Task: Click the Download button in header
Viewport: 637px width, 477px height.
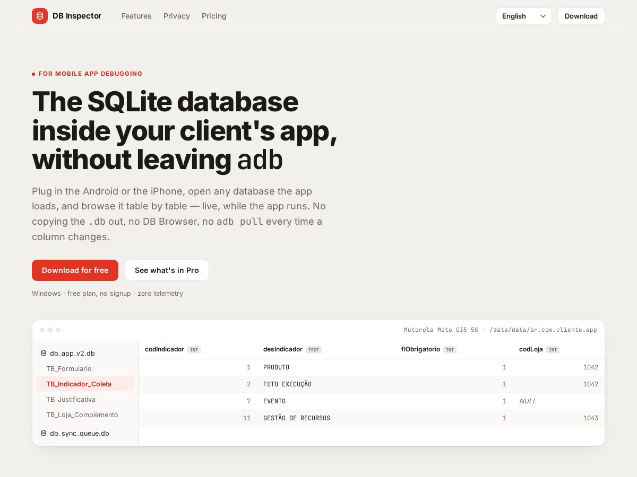Action: pyautogui.click(x=581, y=16)
